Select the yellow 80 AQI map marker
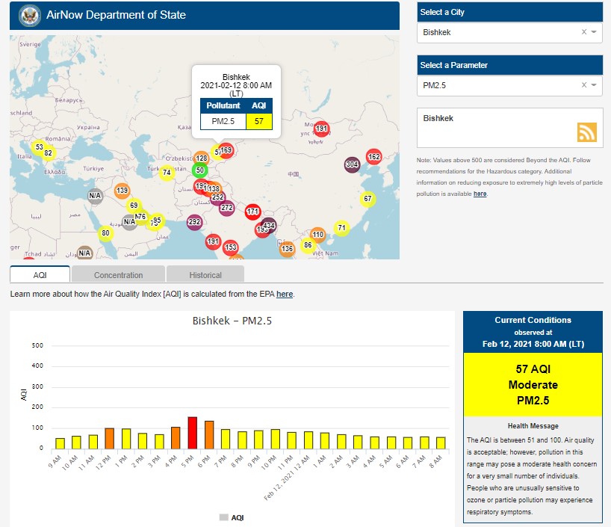Image resolution: width=611 pixels, height=527 pixels. point(105,233)
